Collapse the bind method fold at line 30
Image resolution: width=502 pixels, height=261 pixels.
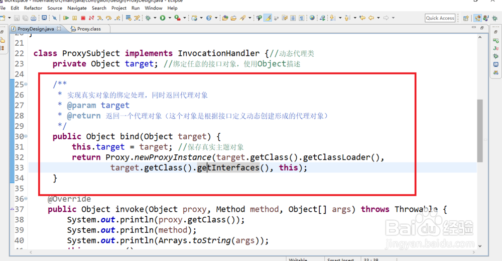click(26, 136)
